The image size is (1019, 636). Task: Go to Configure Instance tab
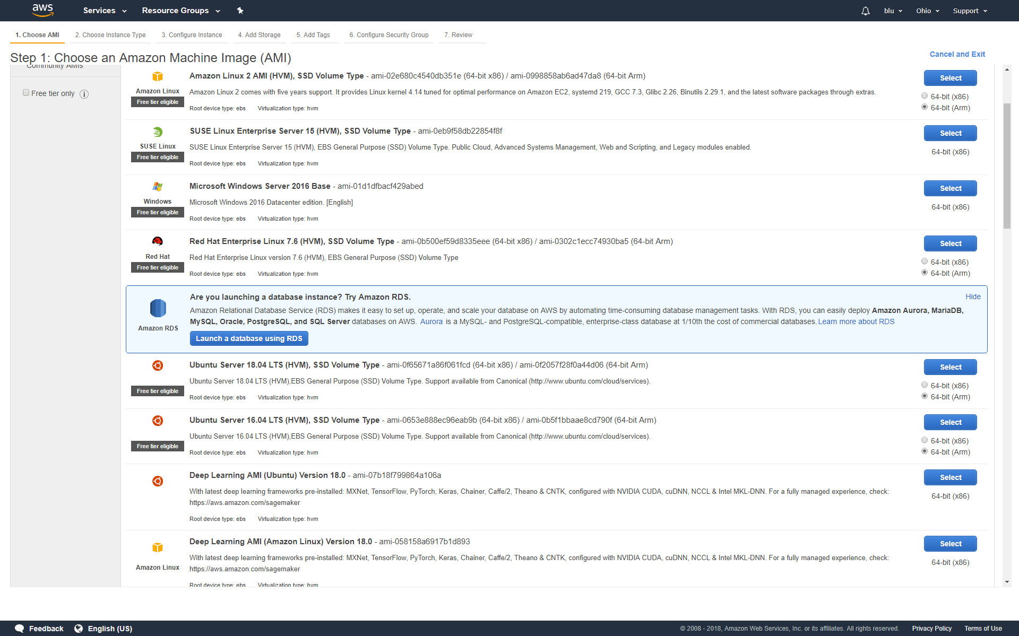pyautogui.click(x=192, y=35)
